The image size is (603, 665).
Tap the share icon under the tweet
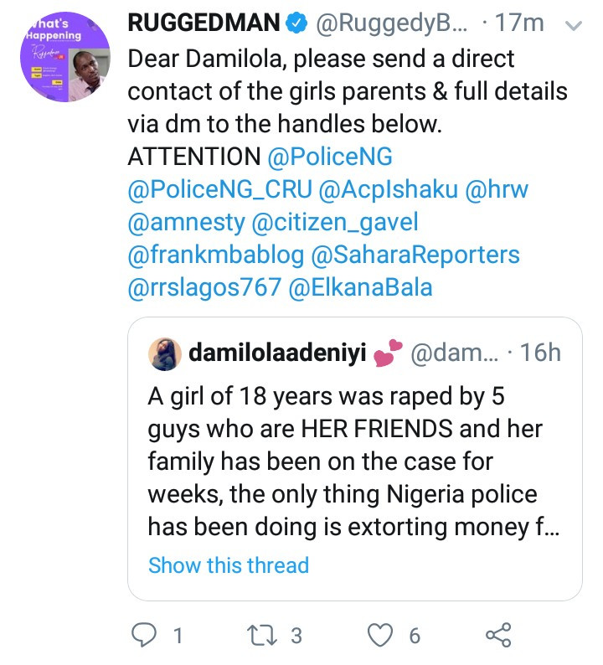(499, 635)
